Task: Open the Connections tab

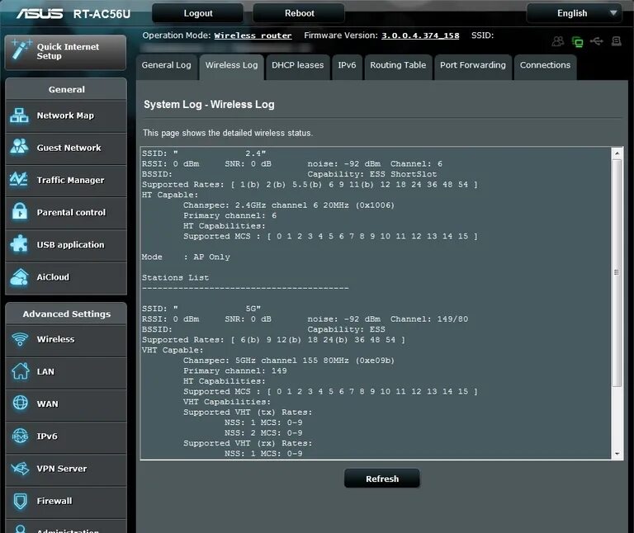Action: tap(545, 65)
